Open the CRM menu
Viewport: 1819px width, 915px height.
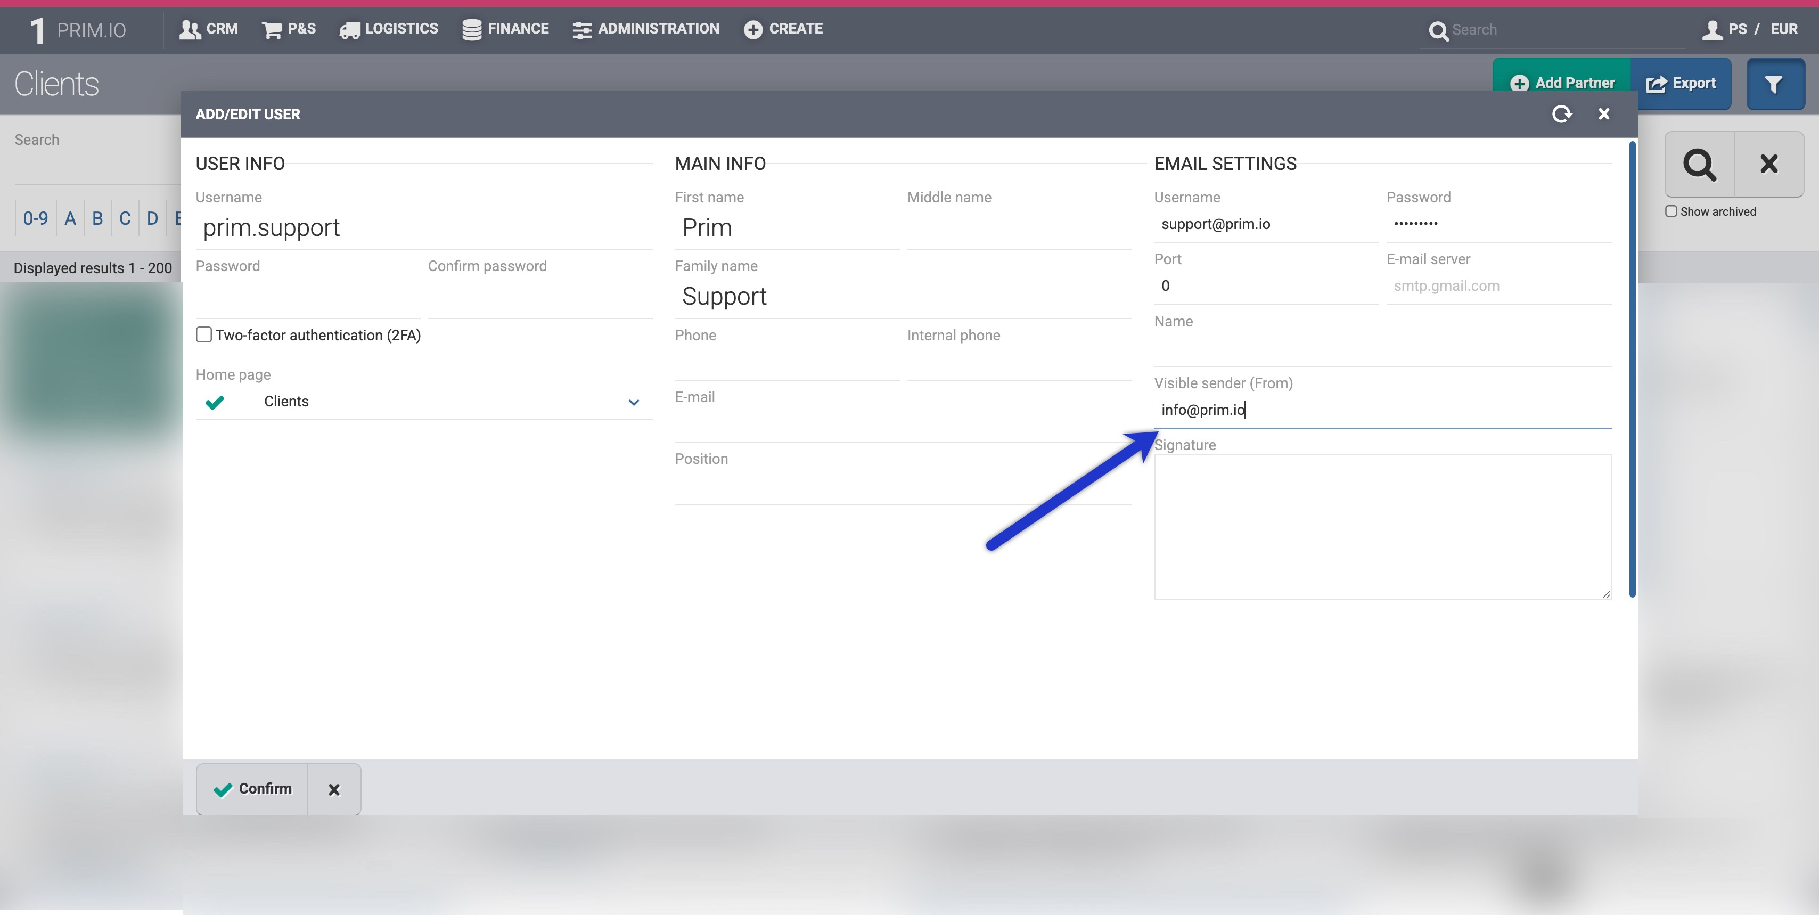pos(208,29)
